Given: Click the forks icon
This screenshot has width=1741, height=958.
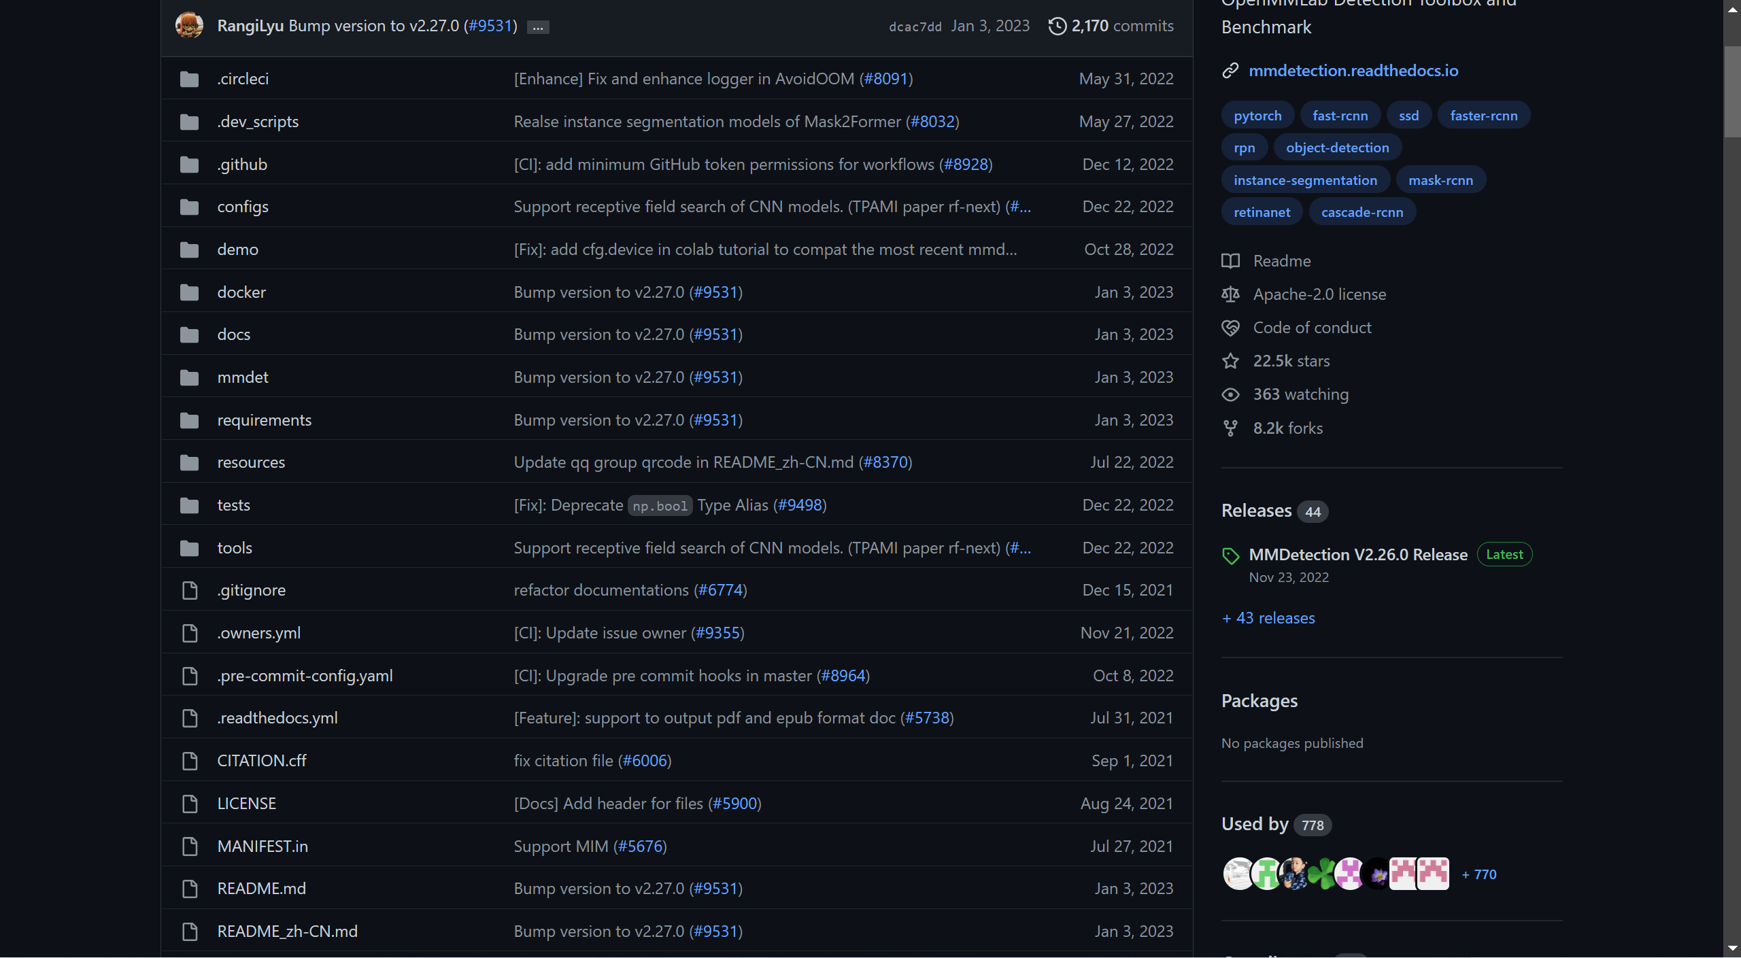Looking at the screenshot, I should (x=1230, y=428).
